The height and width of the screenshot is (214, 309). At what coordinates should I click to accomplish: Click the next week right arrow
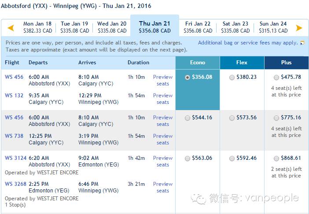click(x=299, y=28)
